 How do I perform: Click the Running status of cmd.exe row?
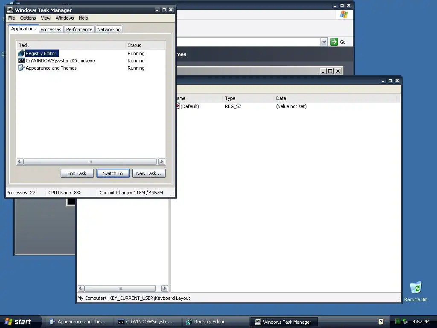click(136, 61)
